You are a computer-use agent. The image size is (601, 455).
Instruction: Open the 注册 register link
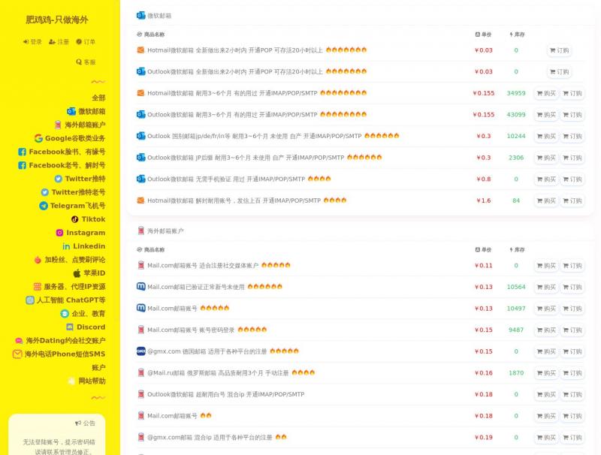pyautogui.click(x=59, y=42)
